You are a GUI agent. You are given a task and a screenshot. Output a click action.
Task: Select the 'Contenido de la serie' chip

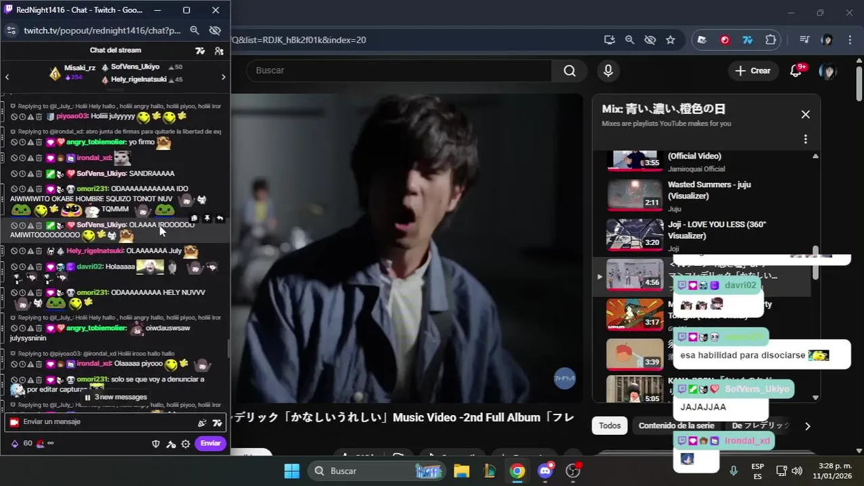(676, 425)
